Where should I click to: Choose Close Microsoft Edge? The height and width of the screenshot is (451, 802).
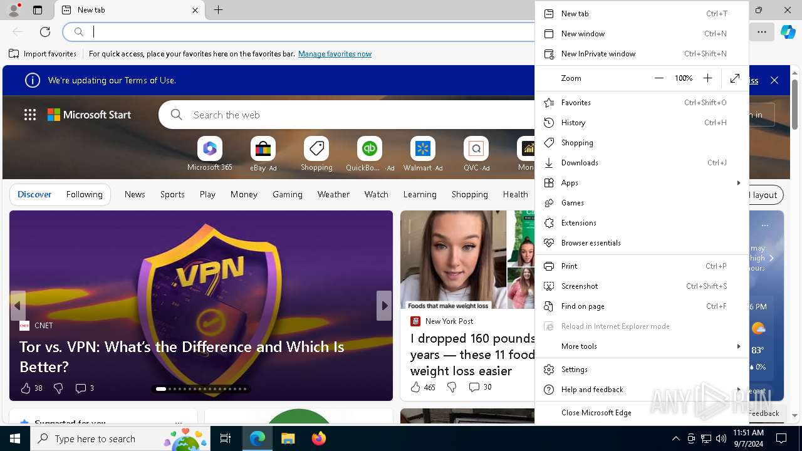642,413
